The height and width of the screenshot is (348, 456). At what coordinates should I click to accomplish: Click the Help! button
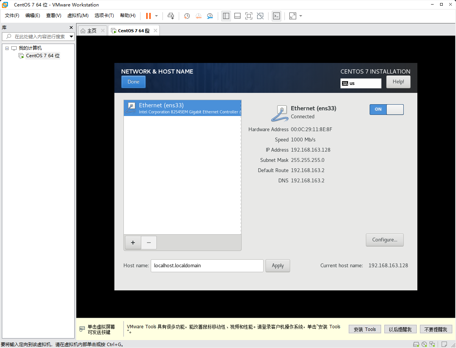point(398,82)
